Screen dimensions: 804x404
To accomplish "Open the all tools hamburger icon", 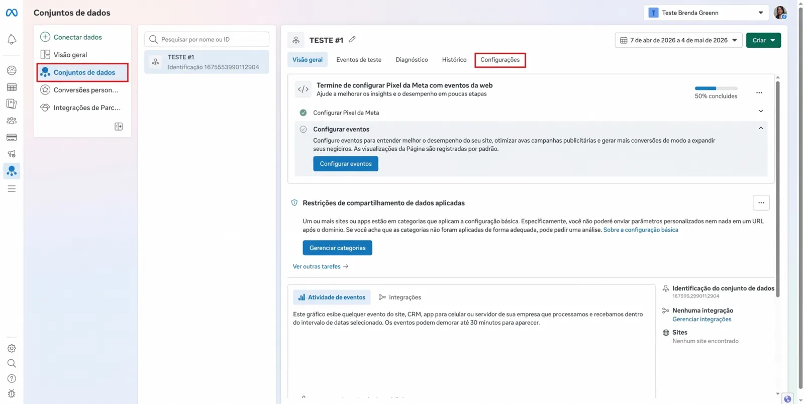I will click(x=12, y=189).
